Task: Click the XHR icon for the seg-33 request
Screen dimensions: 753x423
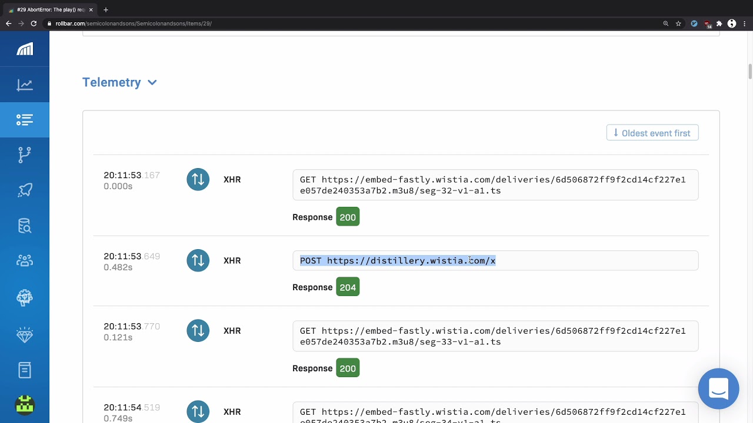Action: tap(198, 330)
